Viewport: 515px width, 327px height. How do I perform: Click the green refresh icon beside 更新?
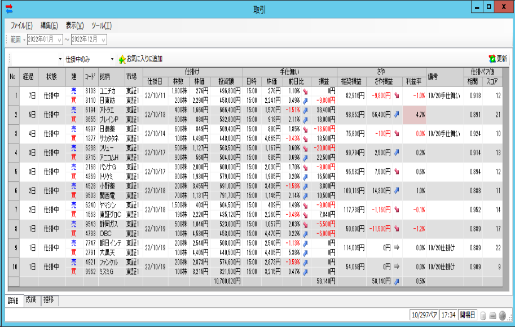click(491, 59)
